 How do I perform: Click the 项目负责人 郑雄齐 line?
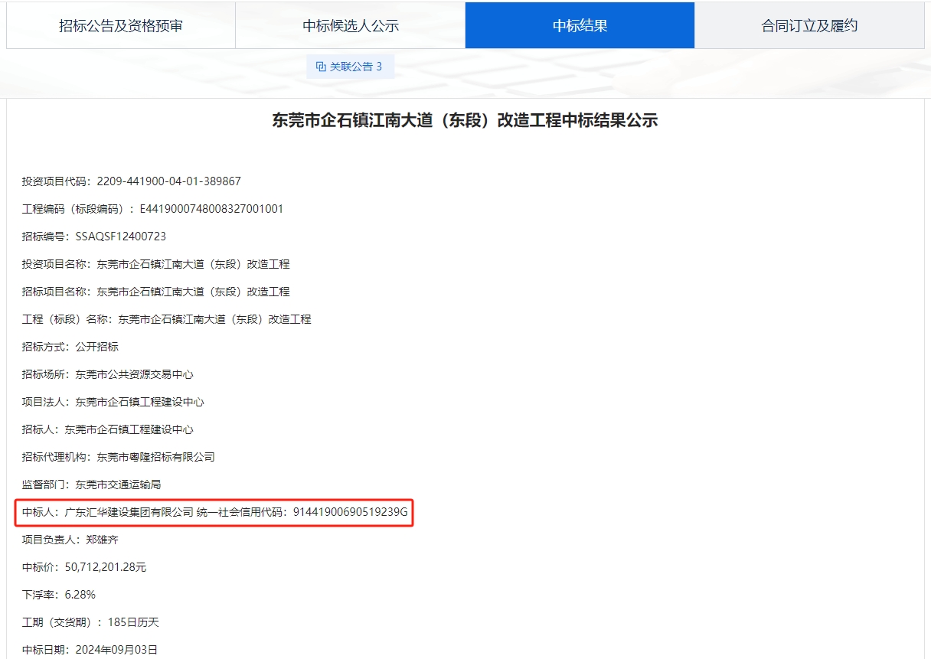70,540
